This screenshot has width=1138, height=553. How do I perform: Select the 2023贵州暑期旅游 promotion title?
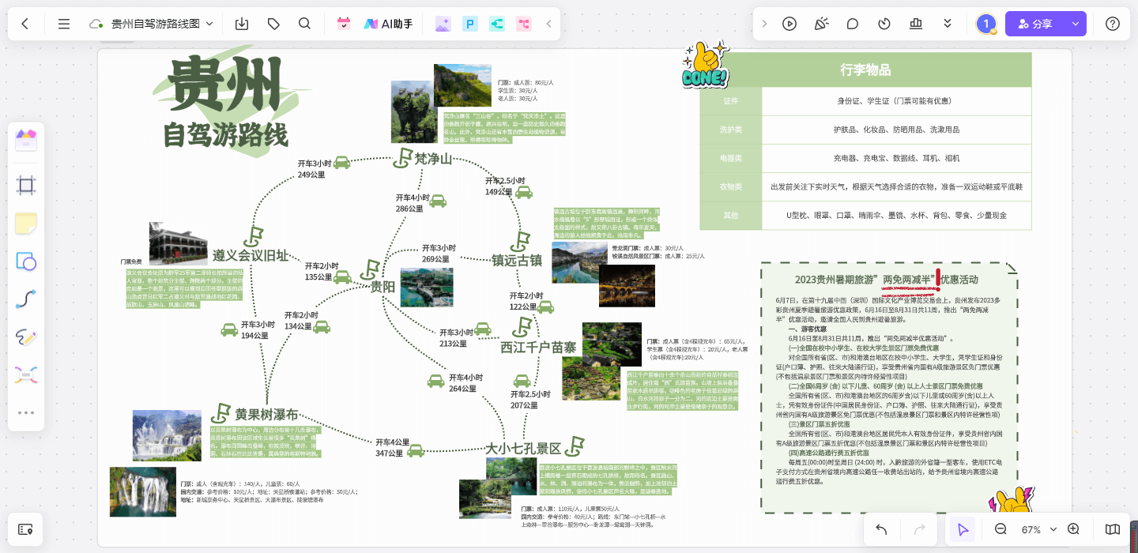pos(887,280)
